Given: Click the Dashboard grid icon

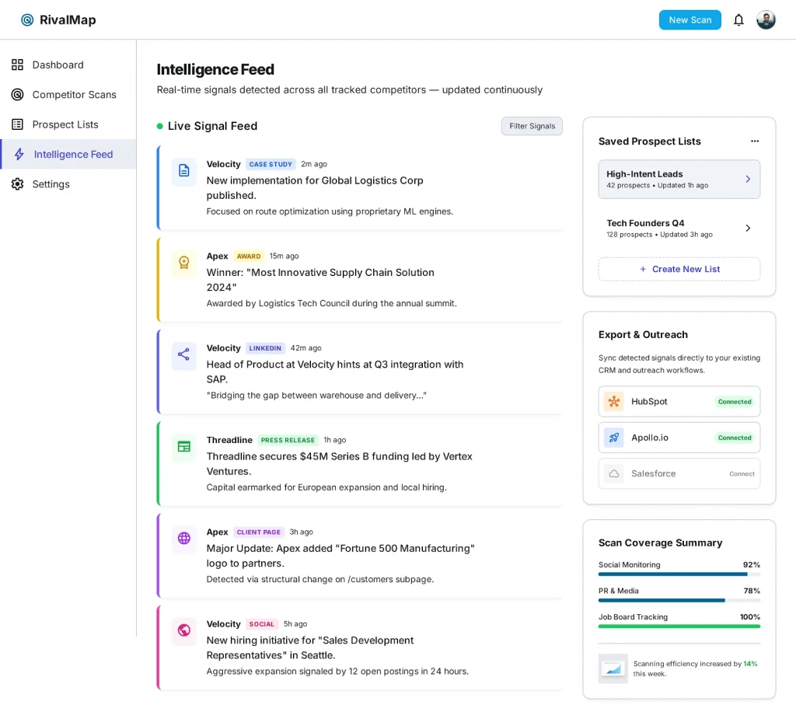Looking at the screenshot, I should [x=17, y=65].
